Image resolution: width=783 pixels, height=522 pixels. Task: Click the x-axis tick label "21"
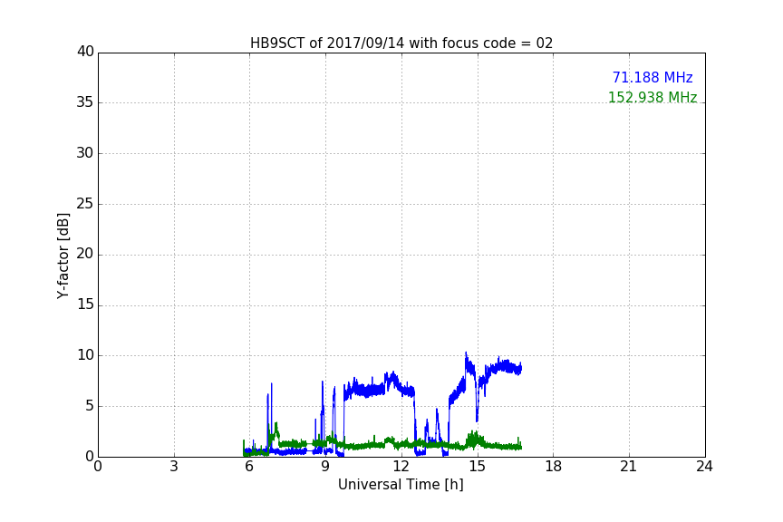[x=629, y=467]
